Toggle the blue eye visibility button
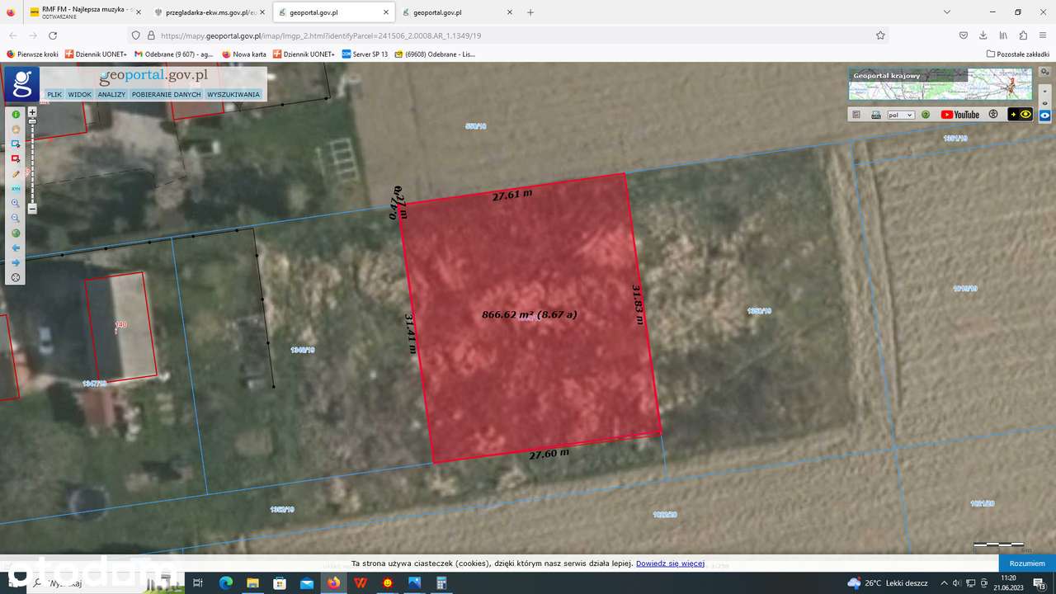 point(1044,115)
